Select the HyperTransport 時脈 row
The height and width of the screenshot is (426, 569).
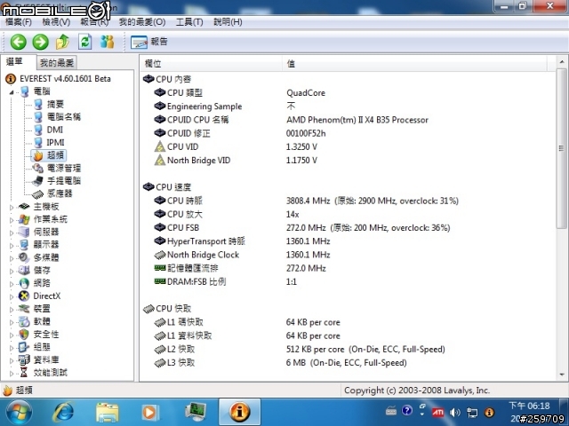(x=349, y=241)
